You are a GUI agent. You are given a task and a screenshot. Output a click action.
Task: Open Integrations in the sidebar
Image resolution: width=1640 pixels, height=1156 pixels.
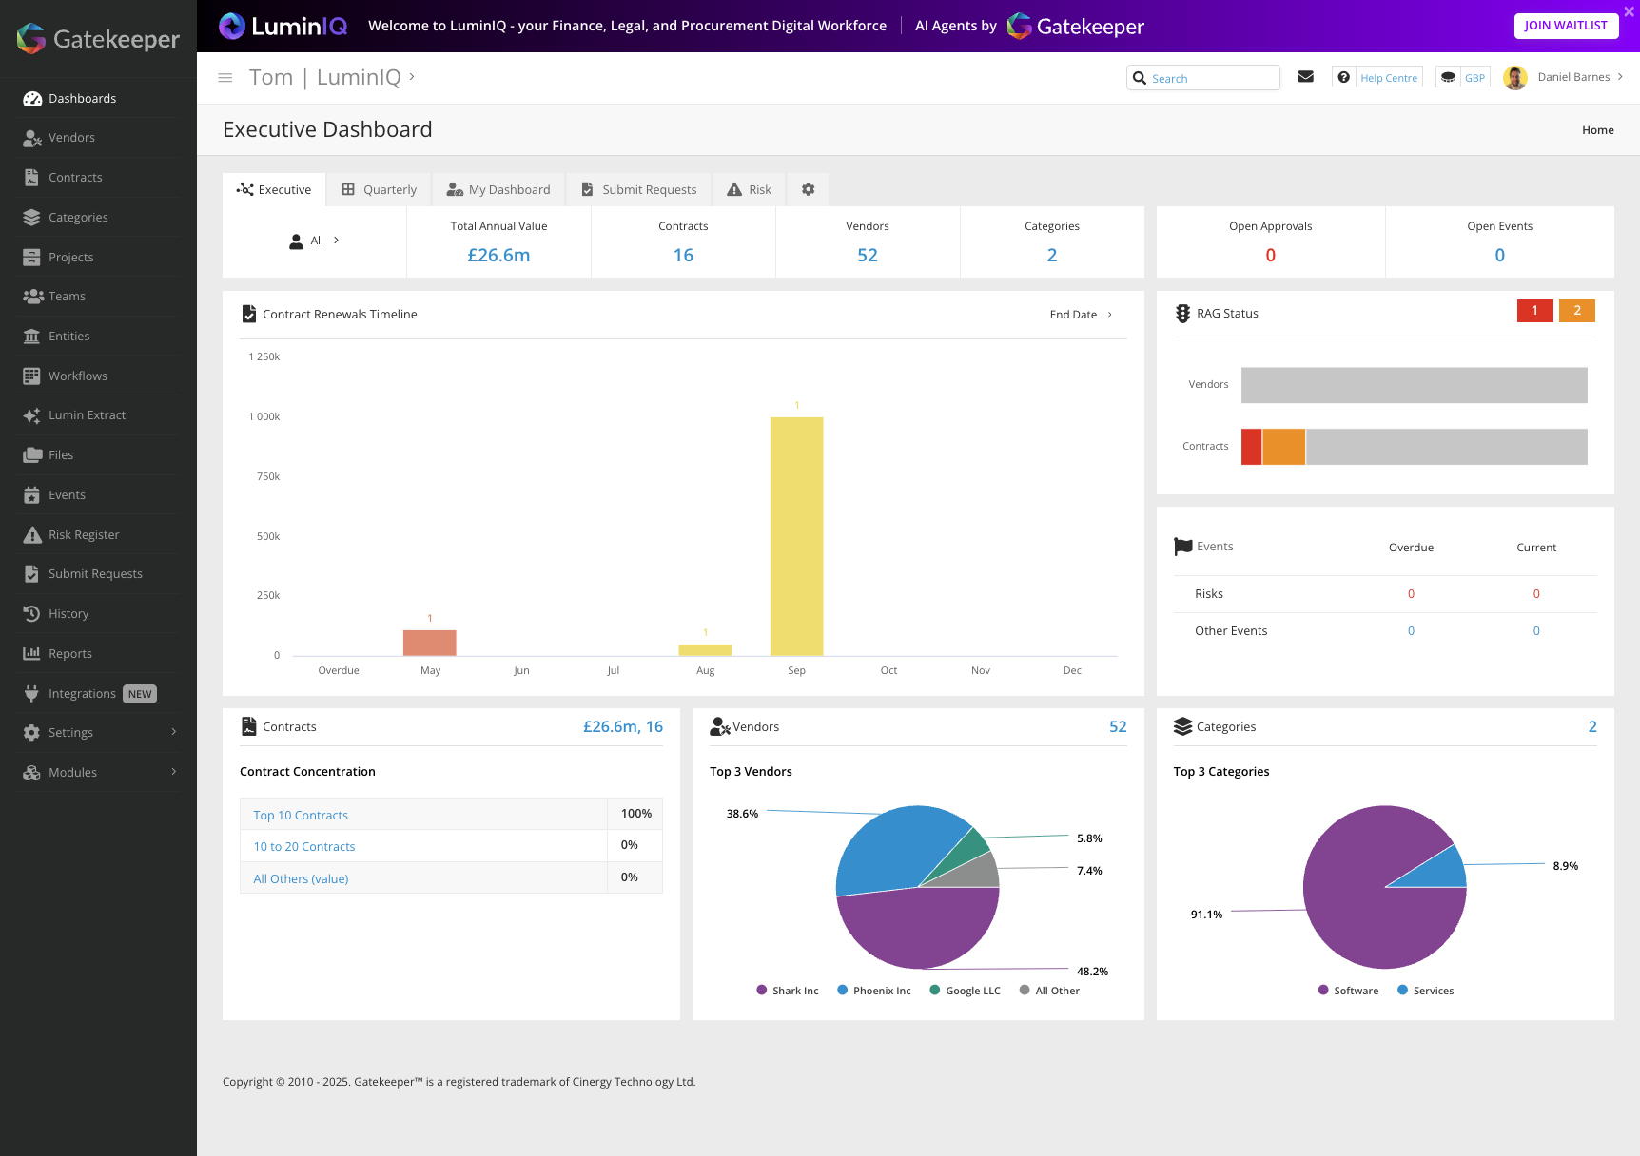pyautogui.click(x=82, y=694)
